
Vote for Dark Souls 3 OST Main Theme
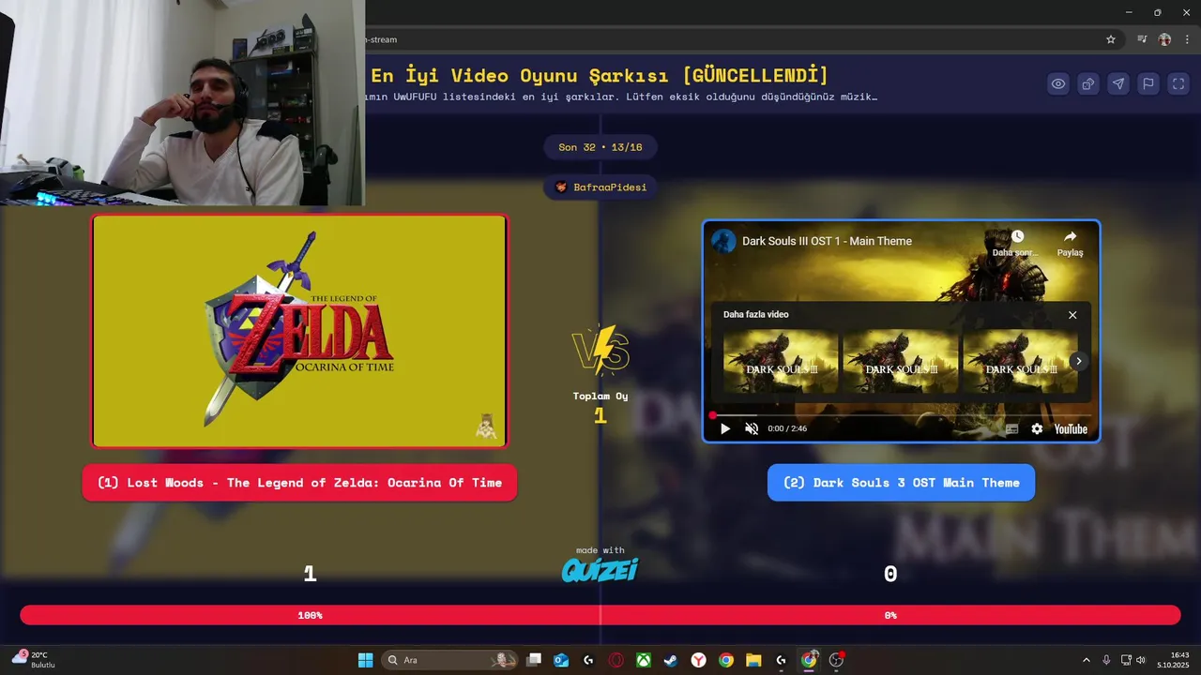click(901, 483)
